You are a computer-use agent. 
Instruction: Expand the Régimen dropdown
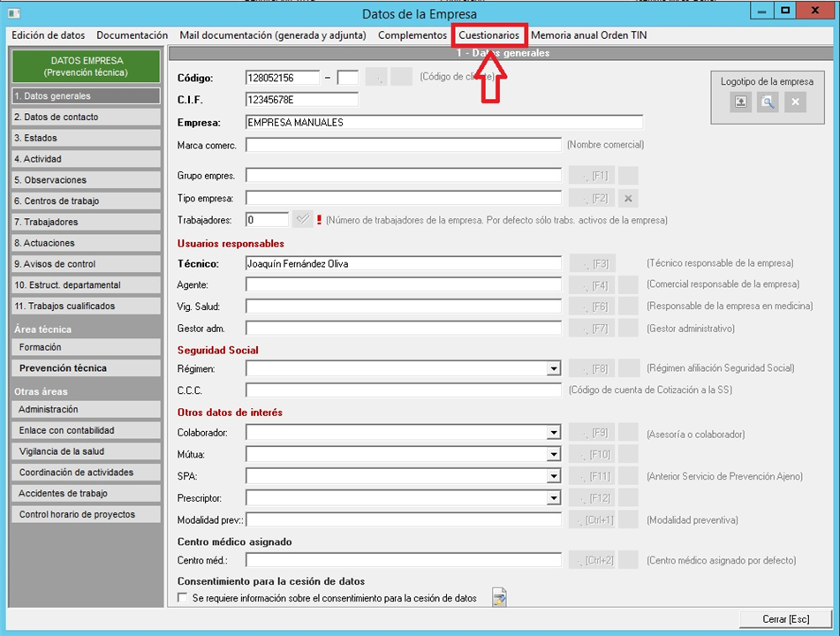coord(554,368)
